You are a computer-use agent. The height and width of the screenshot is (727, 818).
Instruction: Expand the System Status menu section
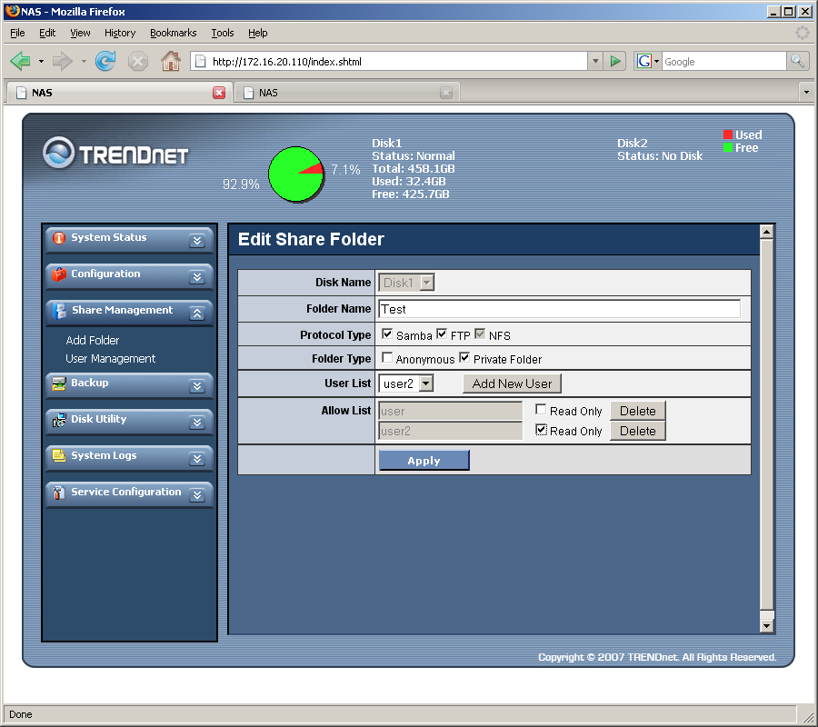pyautogui.click(x=196, y=241)
